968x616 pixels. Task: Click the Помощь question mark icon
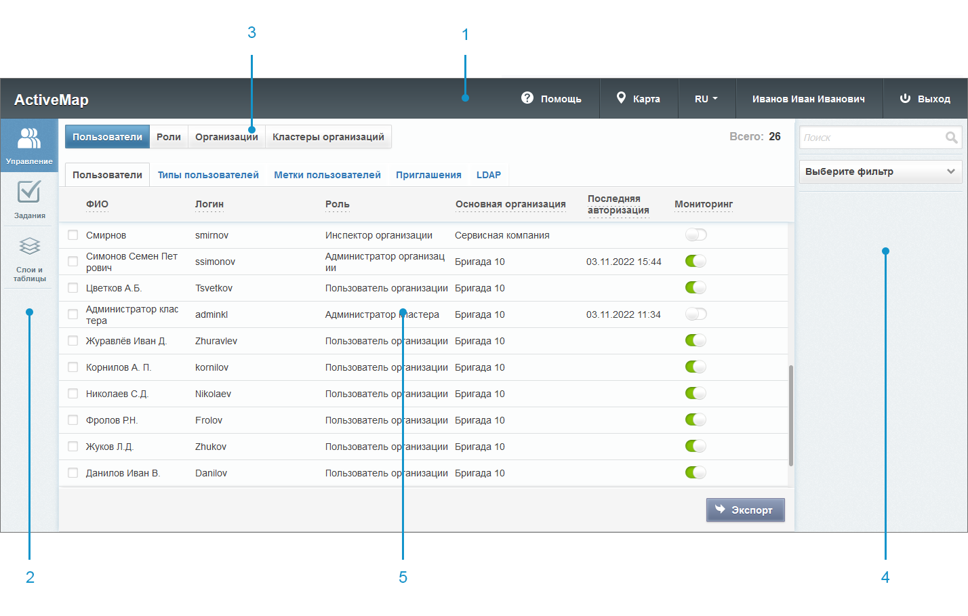point(527,98)
